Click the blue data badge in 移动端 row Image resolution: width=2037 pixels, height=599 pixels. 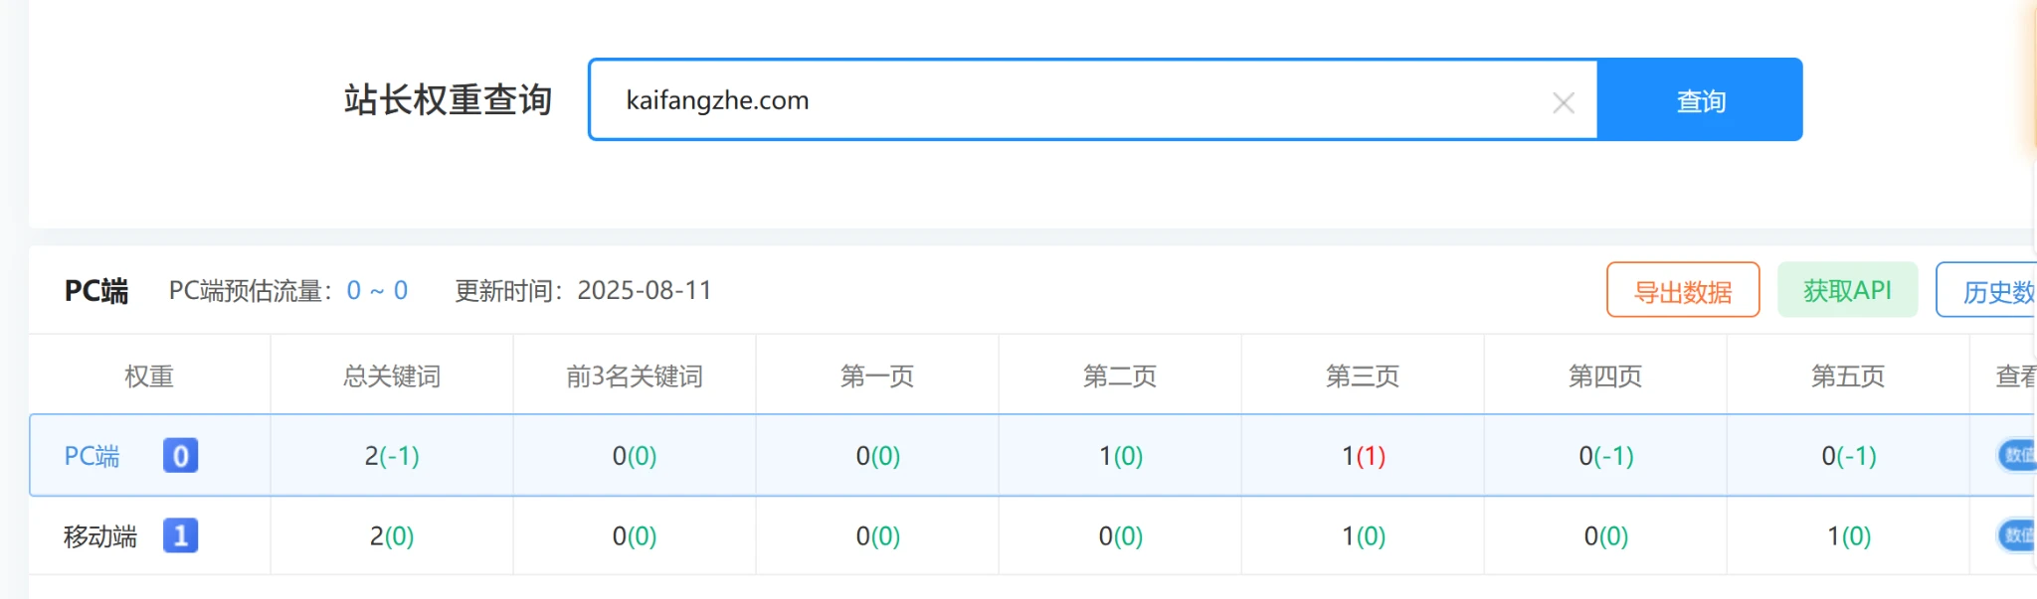[2016, 536]
